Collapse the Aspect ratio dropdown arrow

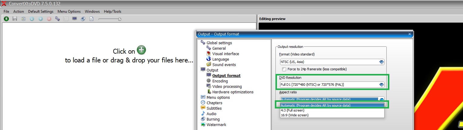[381, 99]
